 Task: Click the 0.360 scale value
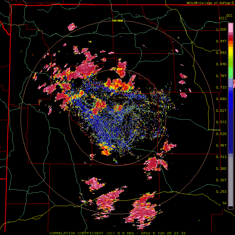(x=221, y=169)
